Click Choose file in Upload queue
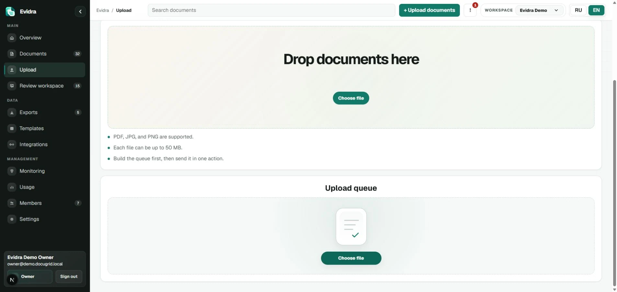 point(351,258)
